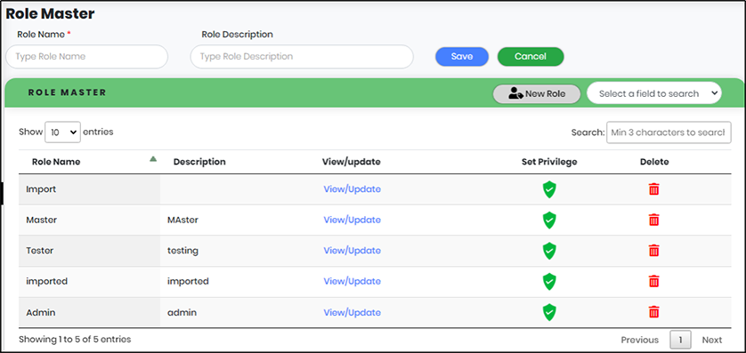
Task: Click the Set Privilege column header
Action: click(549, 162)
